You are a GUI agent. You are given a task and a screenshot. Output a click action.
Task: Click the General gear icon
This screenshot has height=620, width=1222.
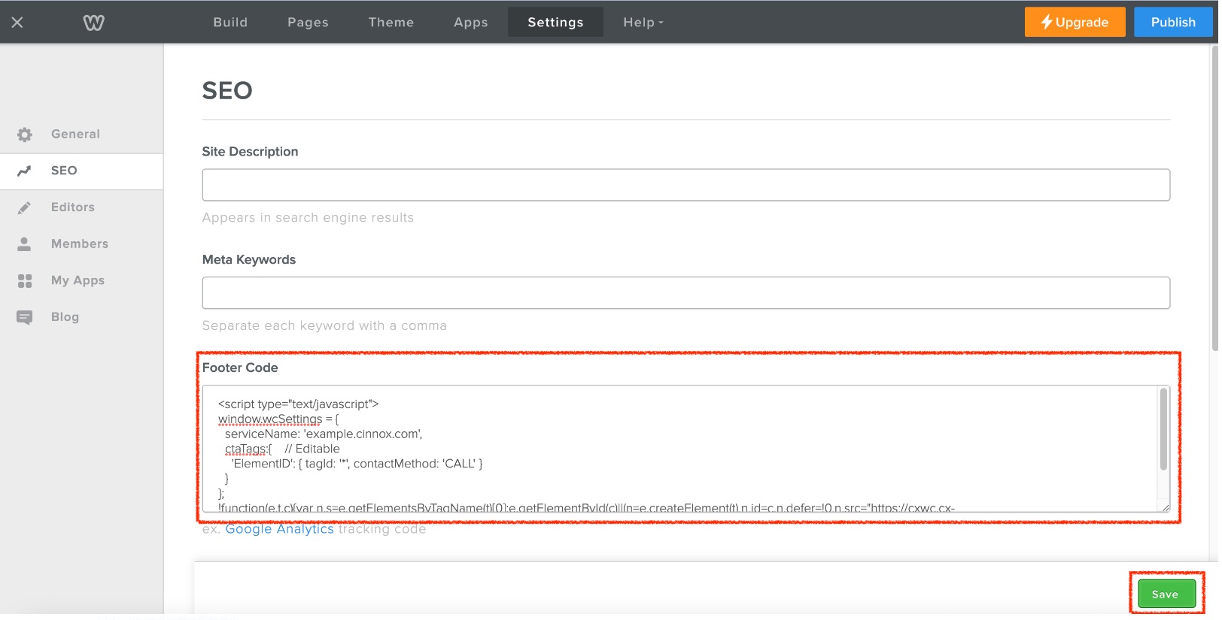25,135
